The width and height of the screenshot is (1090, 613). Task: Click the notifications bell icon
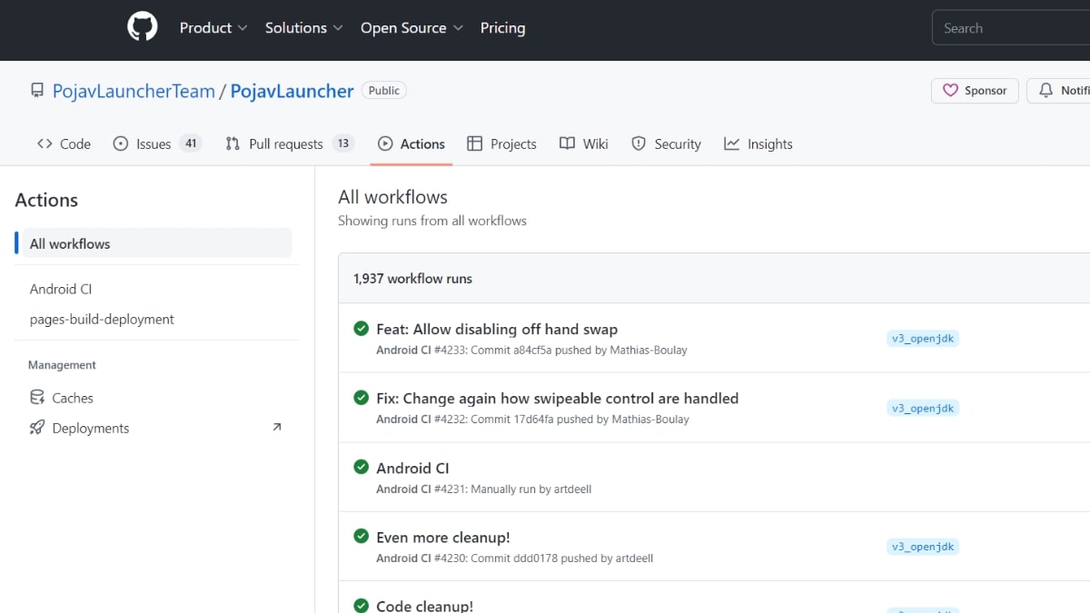pyautogui.click(x=1045, y=91)
